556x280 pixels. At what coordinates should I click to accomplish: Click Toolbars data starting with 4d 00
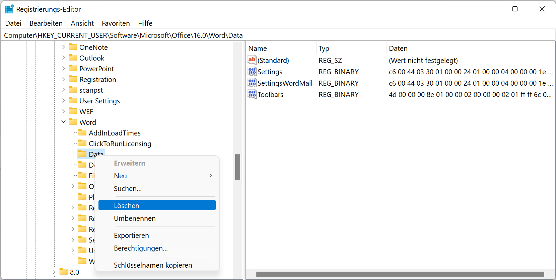click(470, 95)
